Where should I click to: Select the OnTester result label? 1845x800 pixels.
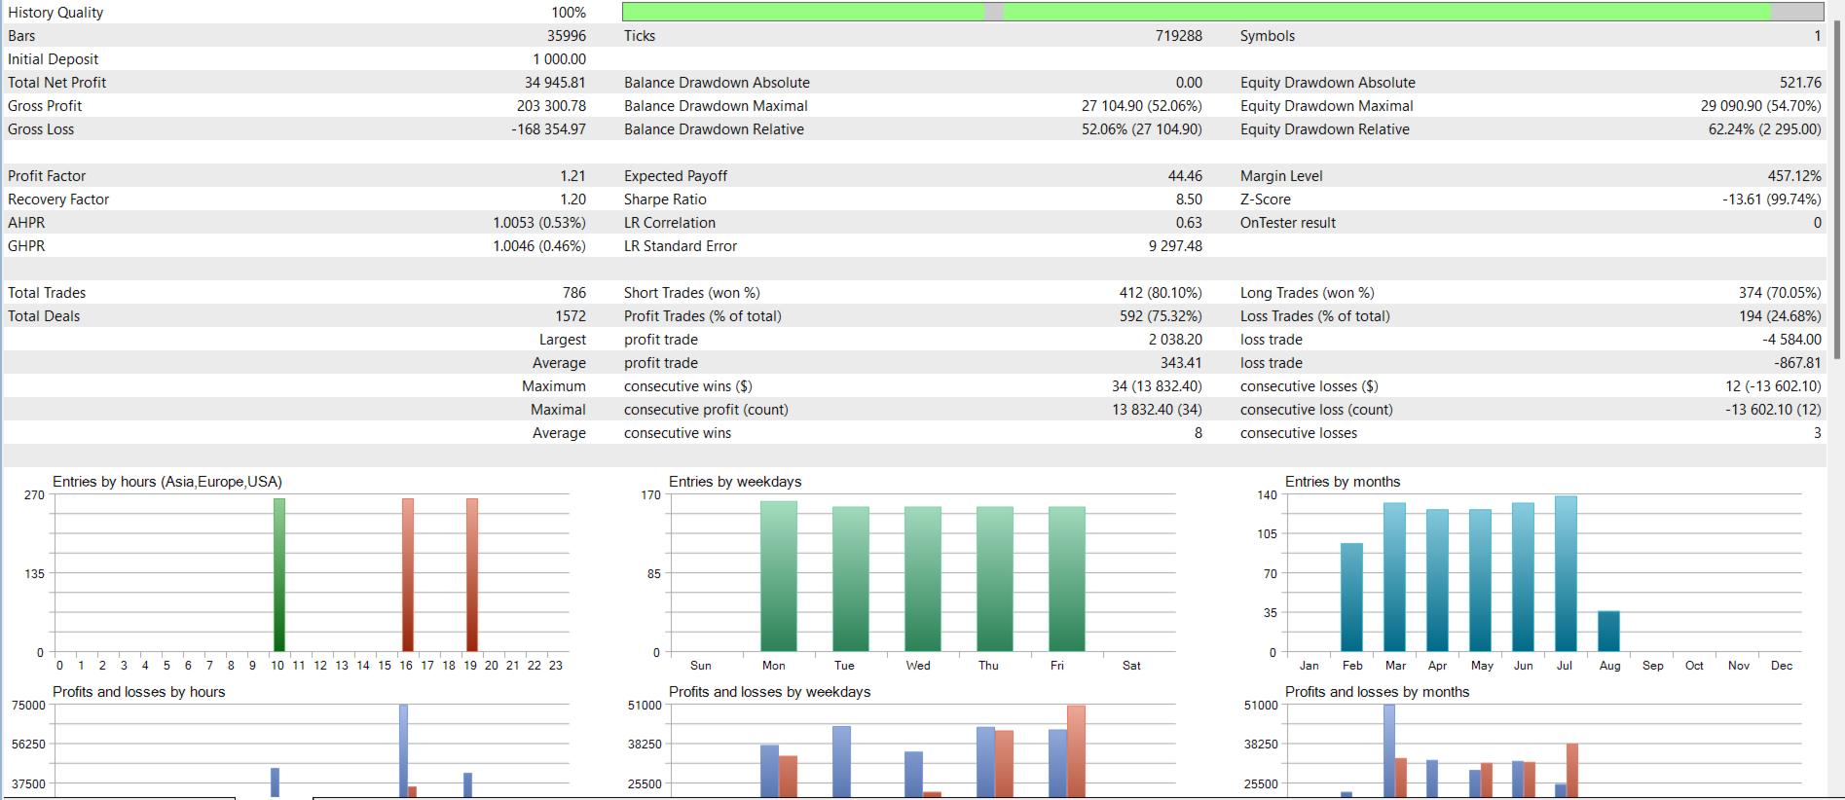click(1288, 223)
